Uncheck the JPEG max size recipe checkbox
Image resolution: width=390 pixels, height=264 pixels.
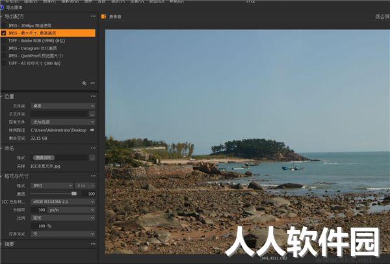tap(3, 33)
